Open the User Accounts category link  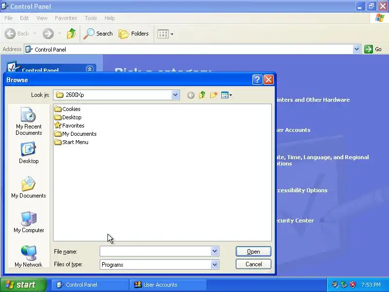tap(293, 130)
